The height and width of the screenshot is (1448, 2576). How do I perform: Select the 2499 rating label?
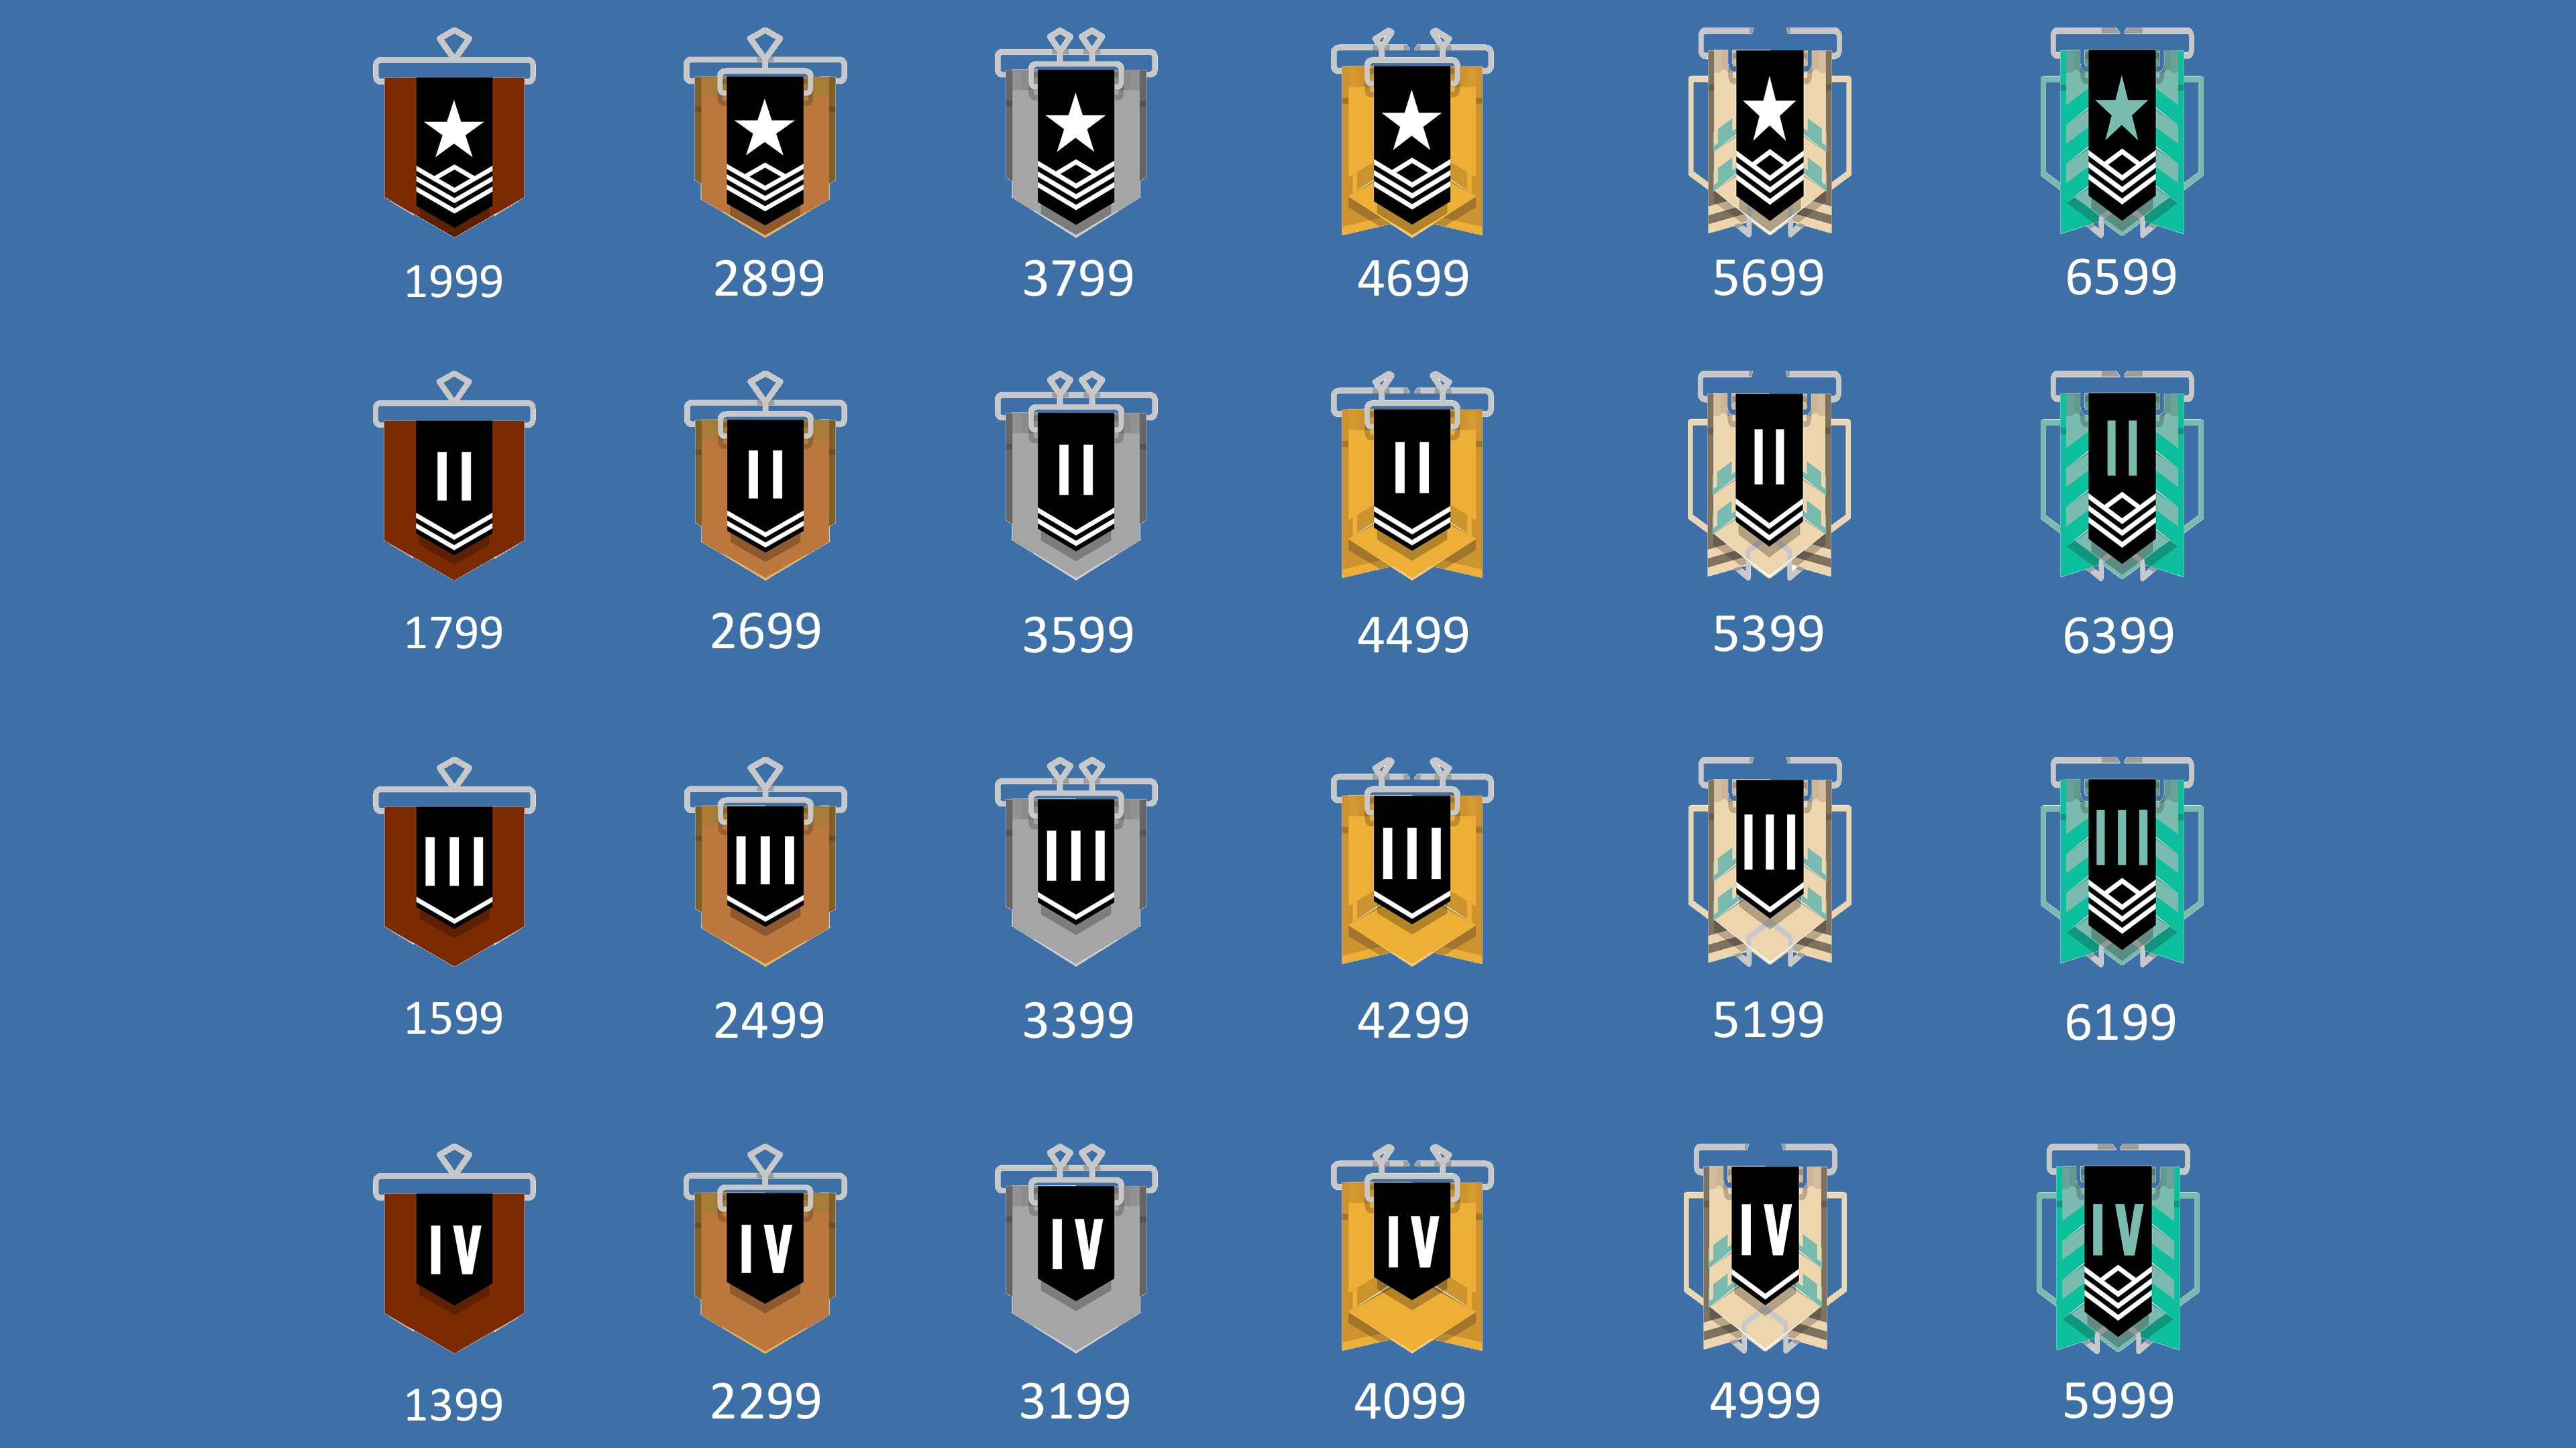(769, 1020)
